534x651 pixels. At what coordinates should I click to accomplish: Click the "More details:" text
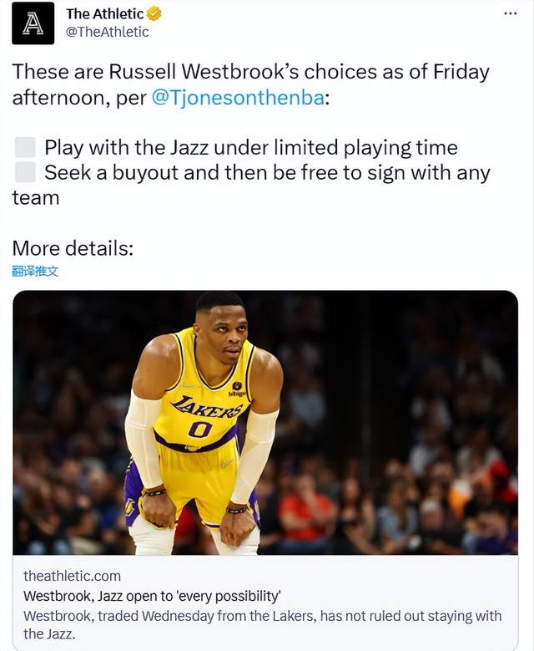tap(73, 248)
